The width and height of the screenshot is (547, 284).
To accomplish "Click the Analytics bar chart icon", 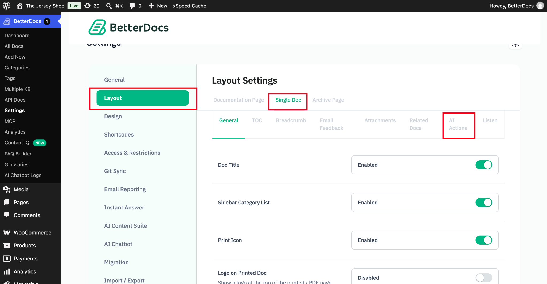I will click(x=7, y=271).
